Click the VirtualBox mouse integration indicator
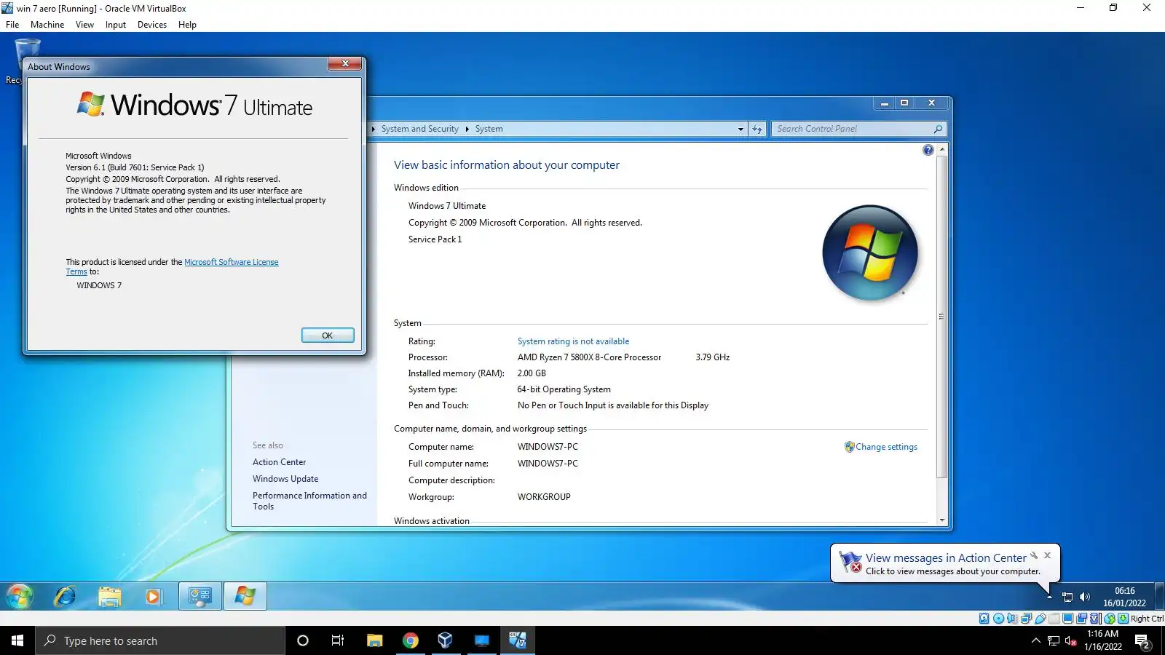The height and width of the screenshot is (655, 1165). pyautogui.click(x=1109, y=619)
